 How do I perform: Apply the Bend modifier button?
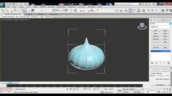(156, 30)
